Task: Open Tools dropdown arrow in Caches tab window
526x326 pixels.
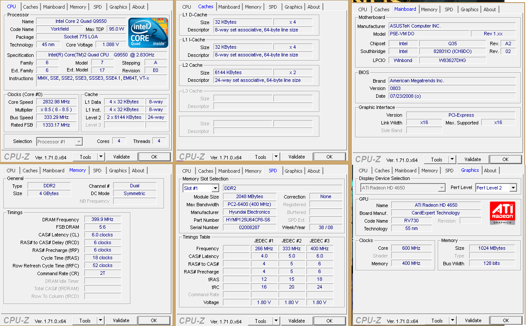Action: coord(276,157)
